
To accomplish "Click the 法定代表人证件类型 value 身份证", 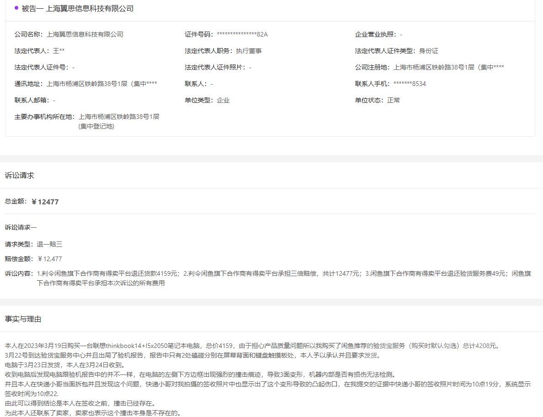I will (429, 51).
